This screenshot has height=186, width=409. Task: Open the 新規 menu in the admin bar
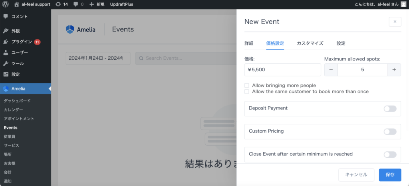(x=97, y=4)
